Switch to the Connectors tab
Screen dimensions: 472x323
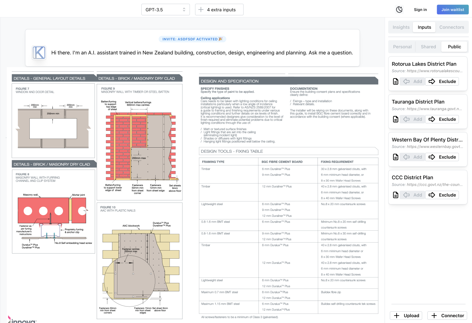click(452, 27)
